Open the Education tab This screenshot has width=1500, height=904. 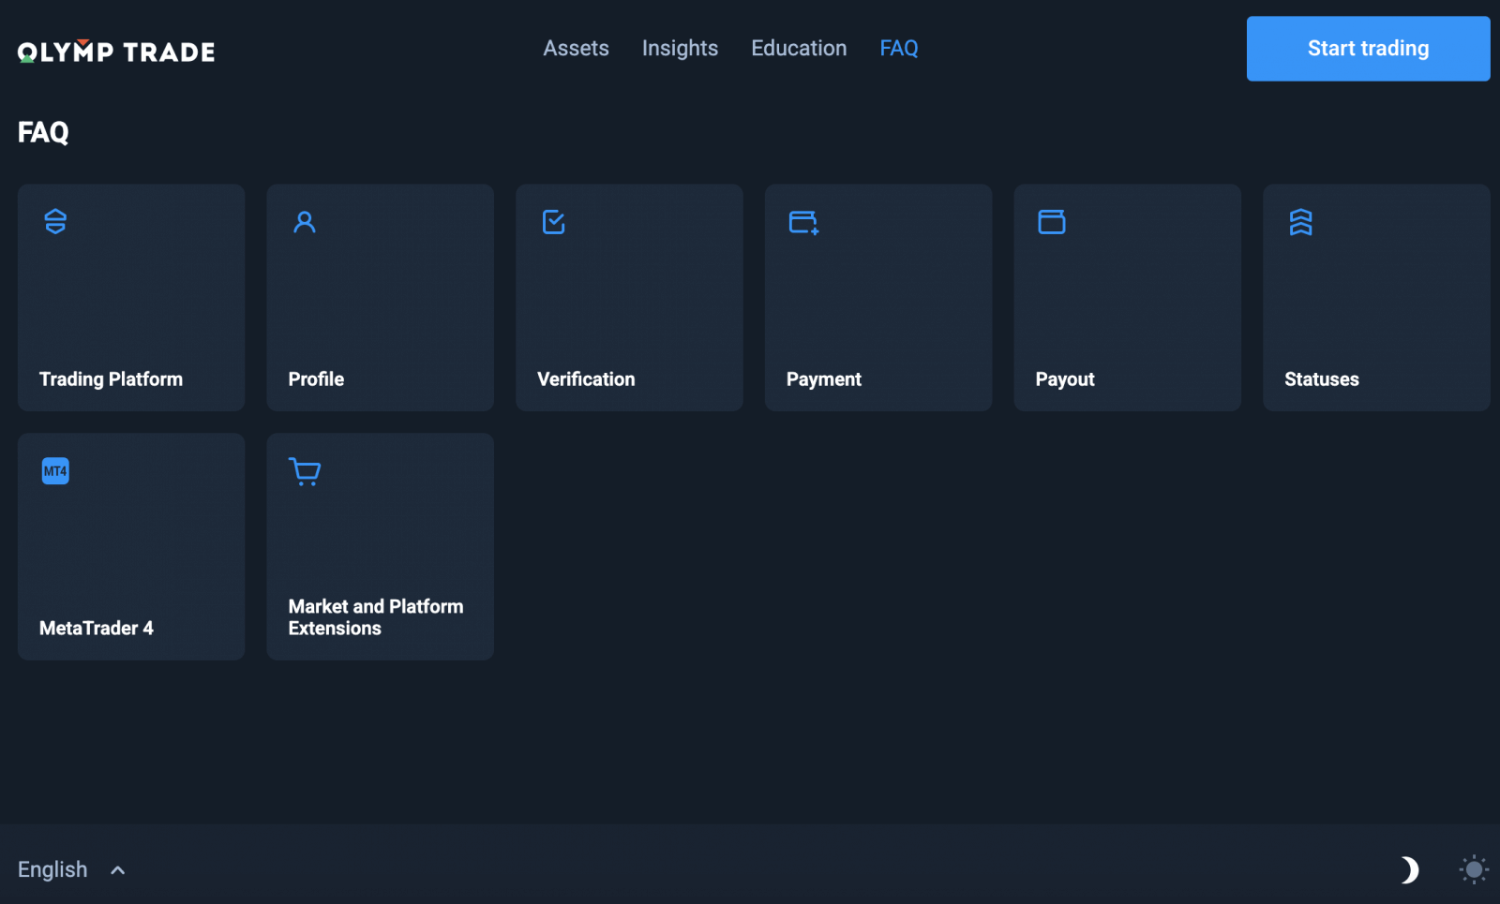coord(798,48)
